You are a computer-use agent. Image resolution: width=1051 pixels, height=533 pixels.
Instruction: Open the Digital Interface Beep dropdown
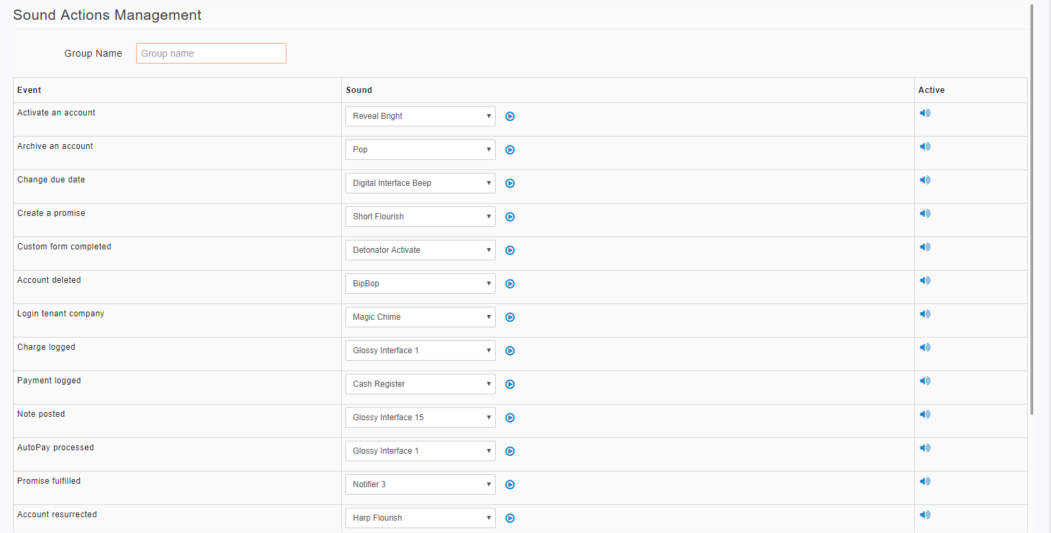tap(421, 183)
